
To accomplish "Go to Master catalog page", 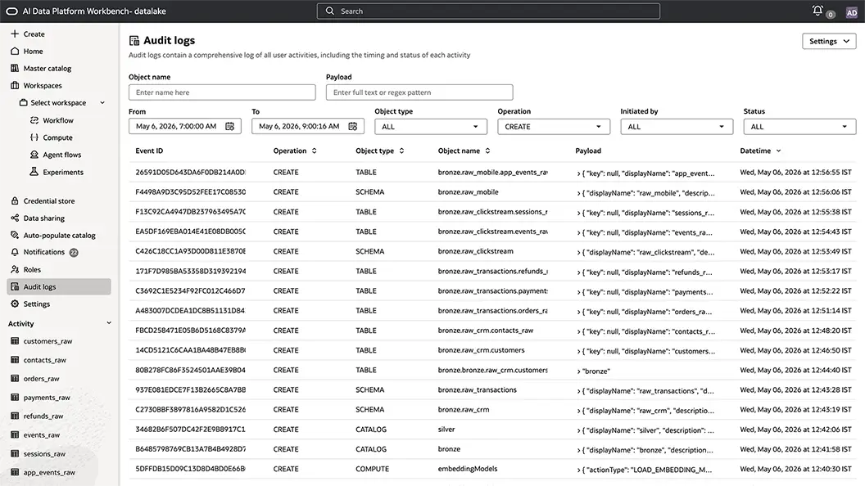I will pyautogui.click(x=48, y=69).
